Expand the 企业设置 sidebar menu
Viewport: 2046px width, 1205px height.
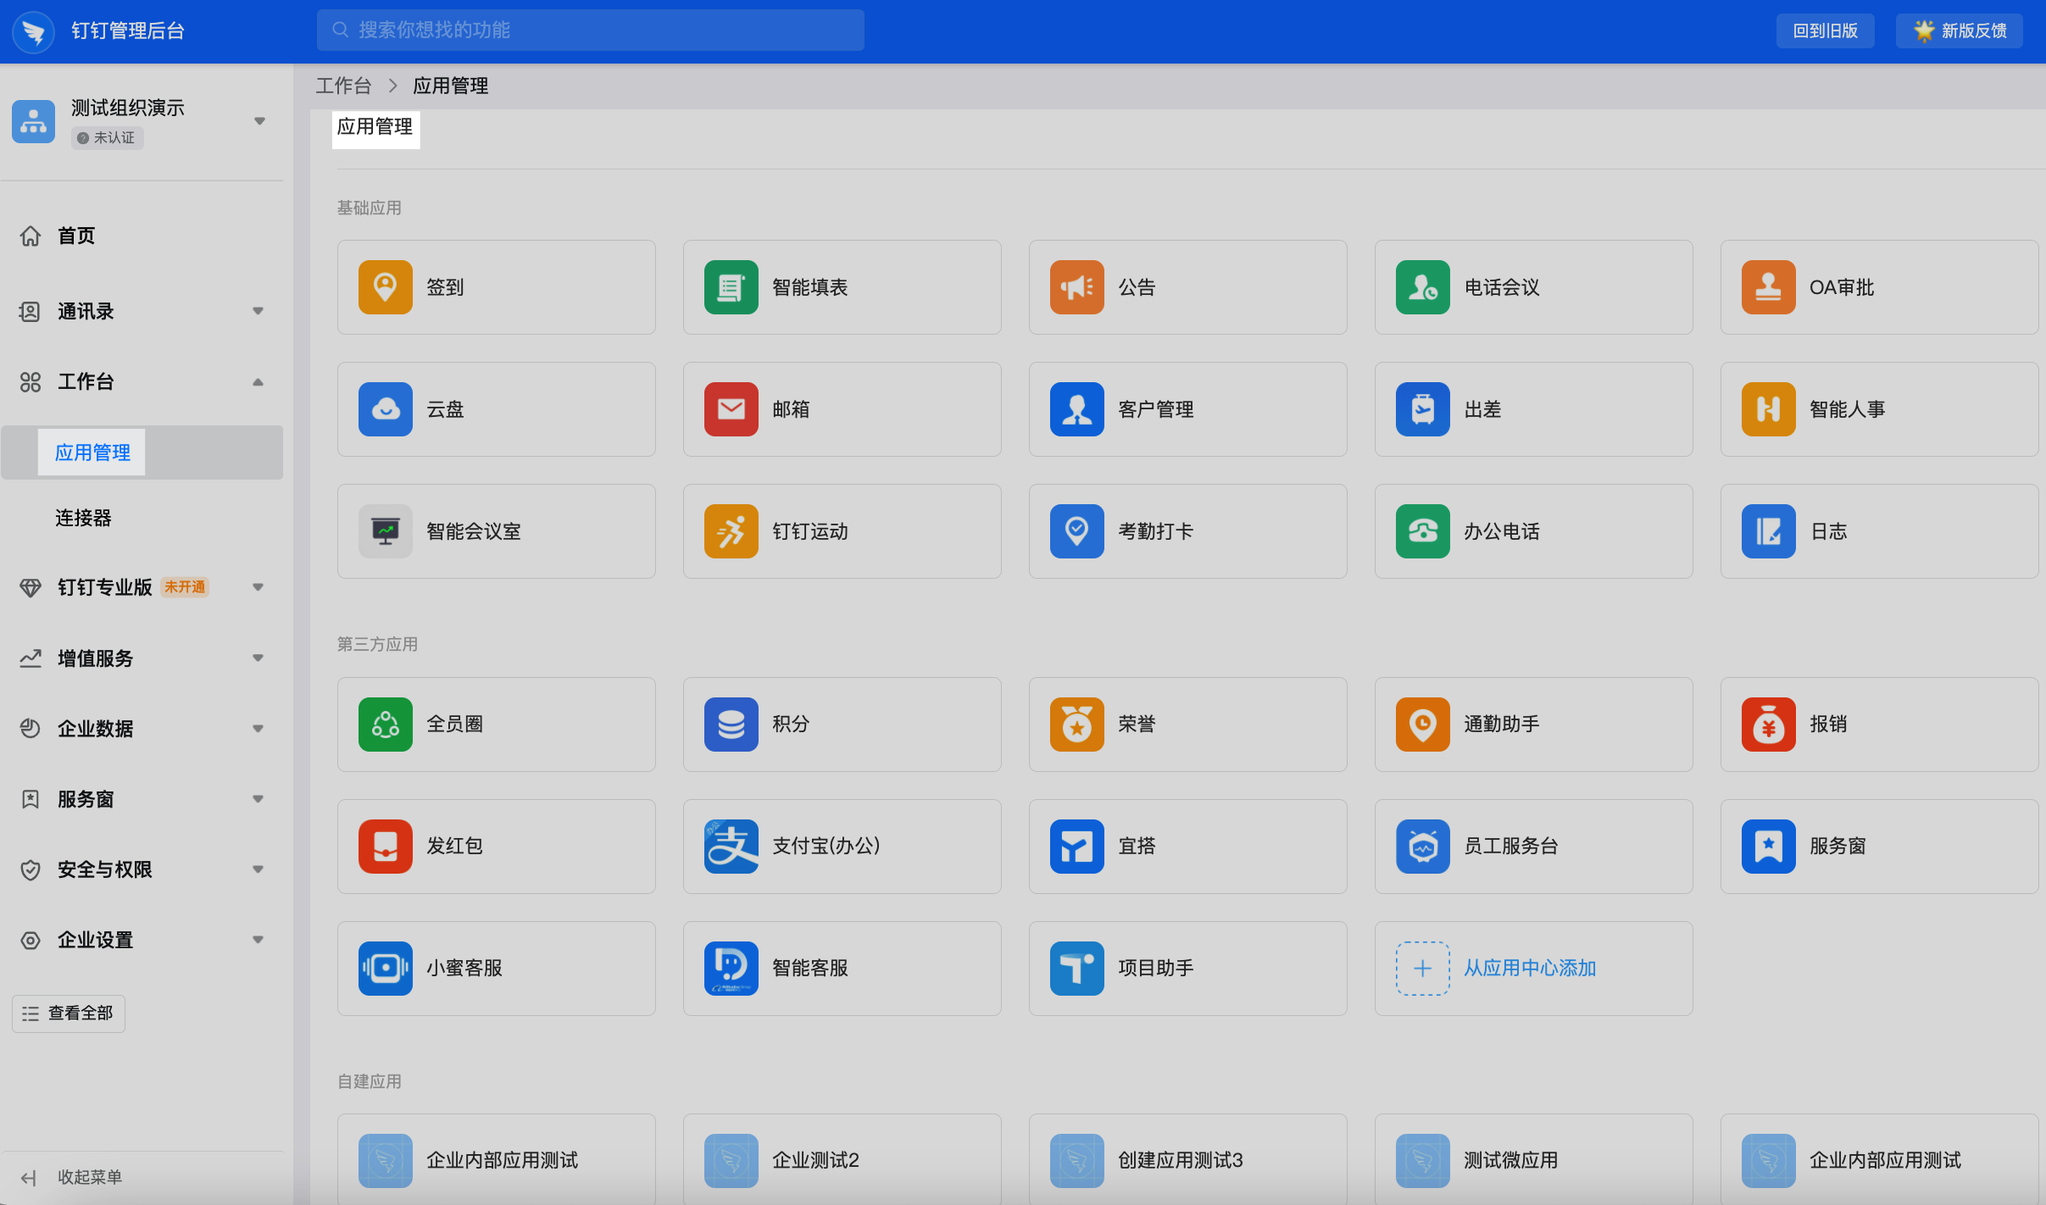pos(258,940)
